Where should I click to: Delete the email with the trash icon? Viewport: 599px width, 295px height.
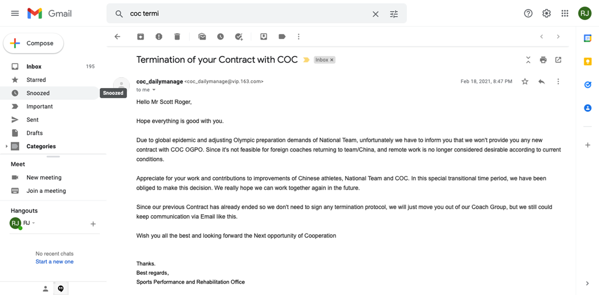177,37
